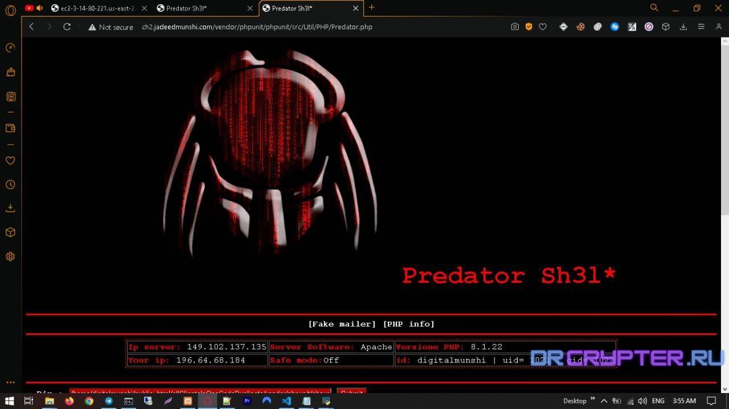The width and height of the screenshot is (729, 409).
Task: Click the Telegram icon in taskbar
Action: pos(108,401)
